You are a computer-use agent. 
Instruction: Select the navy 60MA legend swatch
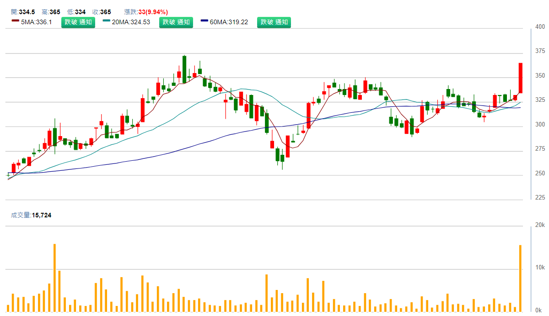coord(205,21)
